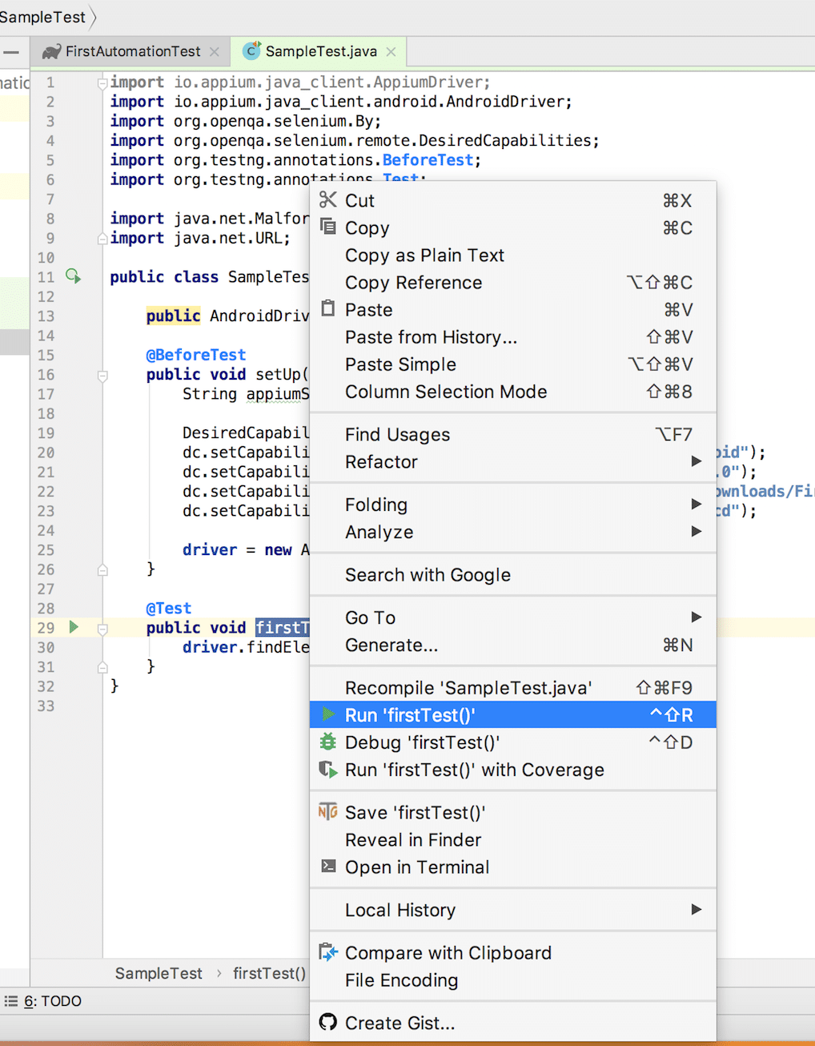The width and height of the screenshot is (815, 1046).
Task: Open the Local History submenu
Action: pyautogui.click(x=399, y=910)
